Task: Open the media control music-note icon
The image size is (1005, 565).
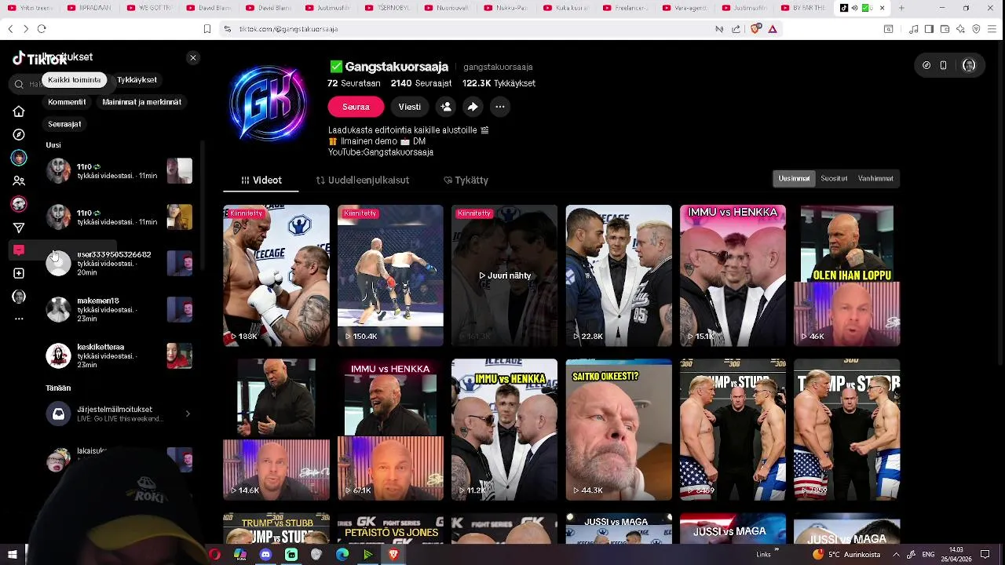Action: (913, 29)
